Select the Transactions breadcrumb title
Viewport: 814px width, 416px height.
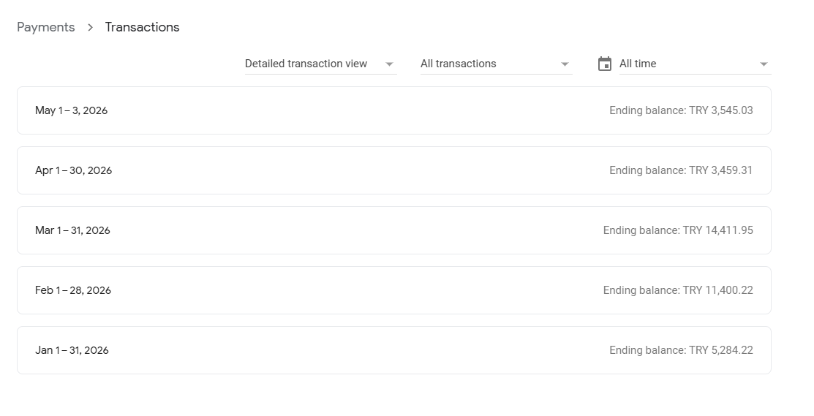(x=142, y=28)
